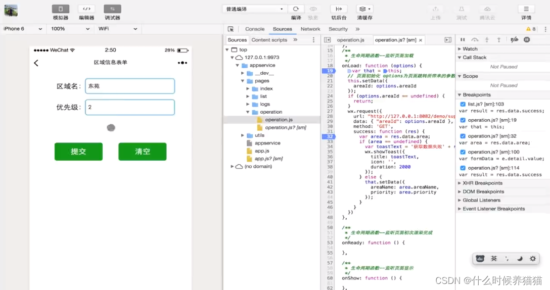Open the 普通编译 compile mode dropdown
550x290 pixels.
point(255,9)
